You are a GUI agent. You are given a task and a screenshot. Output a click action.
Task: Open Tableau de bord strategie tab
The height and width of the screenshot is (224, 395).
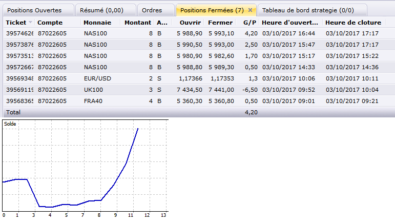pyautogui.click(x=313, y=10)
